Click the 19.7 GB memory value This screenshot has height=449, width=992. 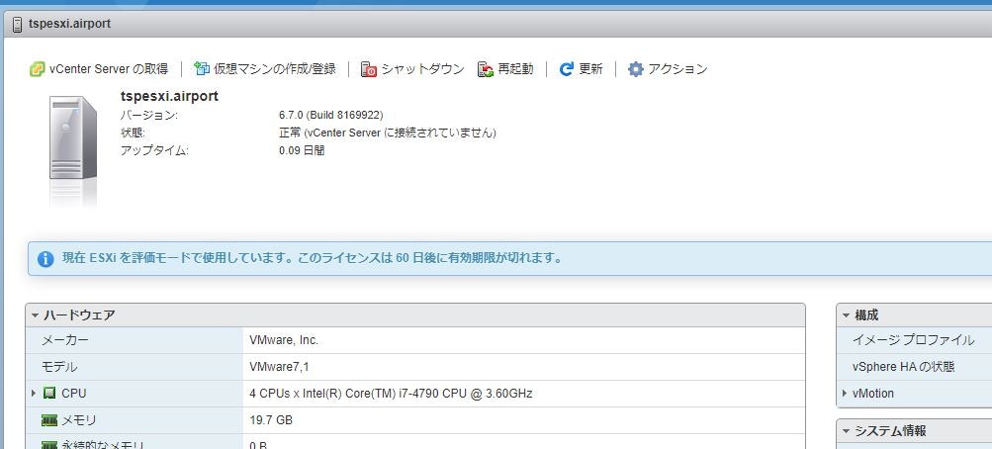click(x=271, y=420)
